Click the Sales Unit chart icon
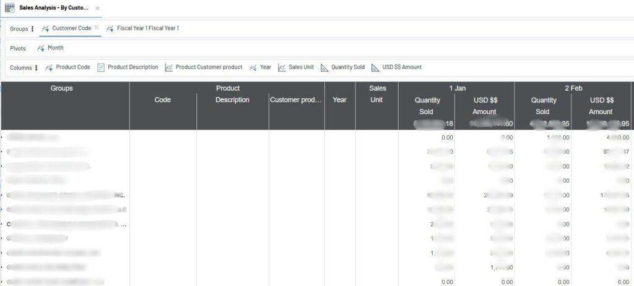Viewport: 634px width, 286px height. click(282, 68)
